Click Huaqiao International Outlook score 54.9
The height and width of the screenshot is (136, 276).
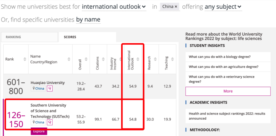(x=133, y=86)
